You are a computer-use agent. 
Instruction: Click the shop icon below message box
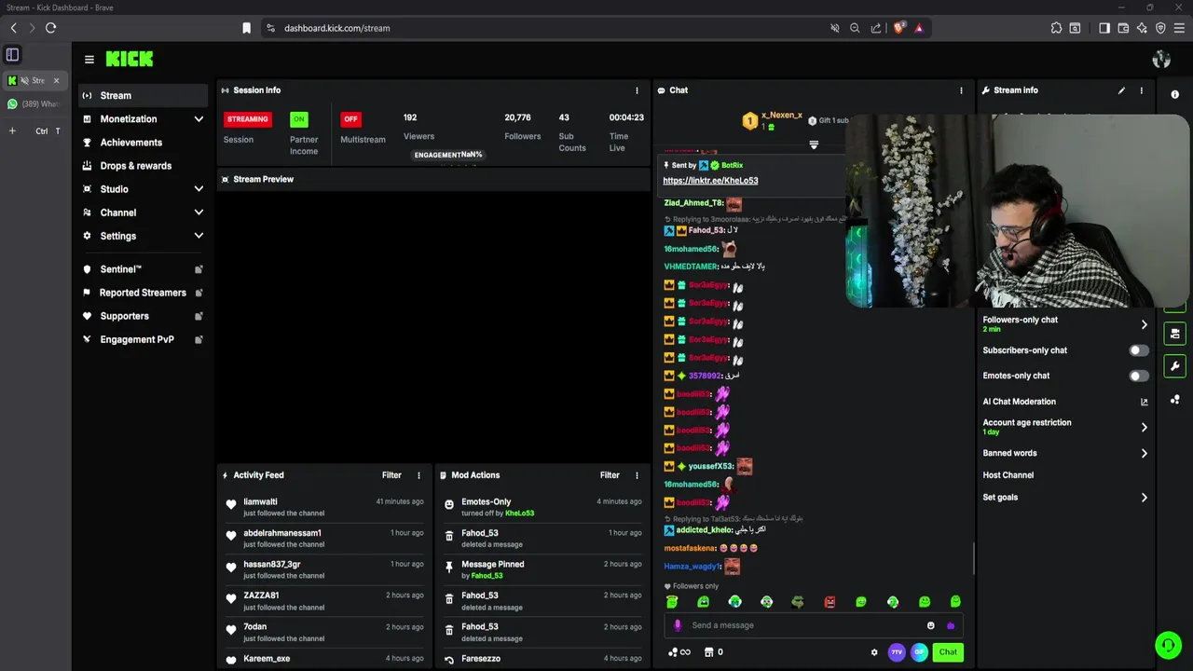point(708,652)
